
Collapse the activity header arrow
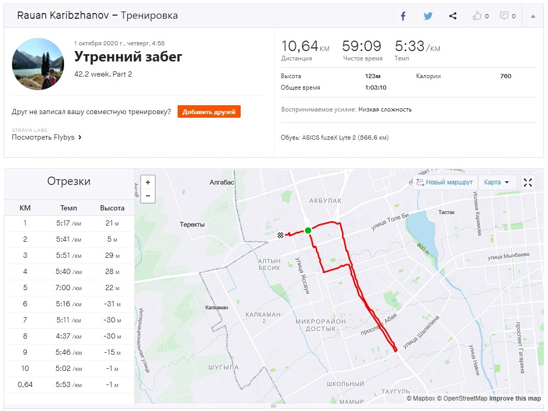[x=533, y=16]
